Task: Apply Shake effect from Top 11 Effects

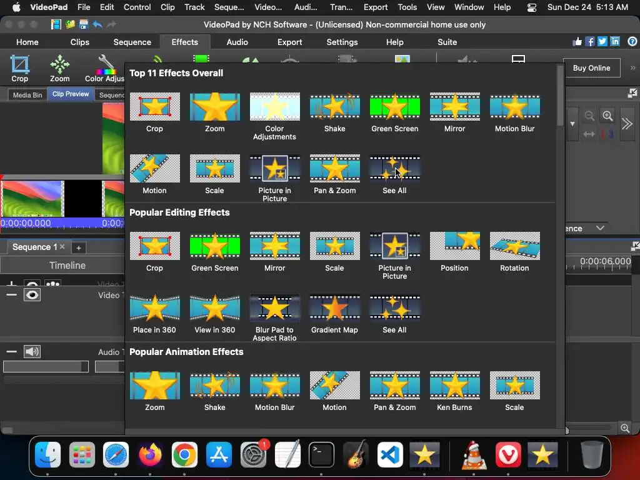Action: 335,112
